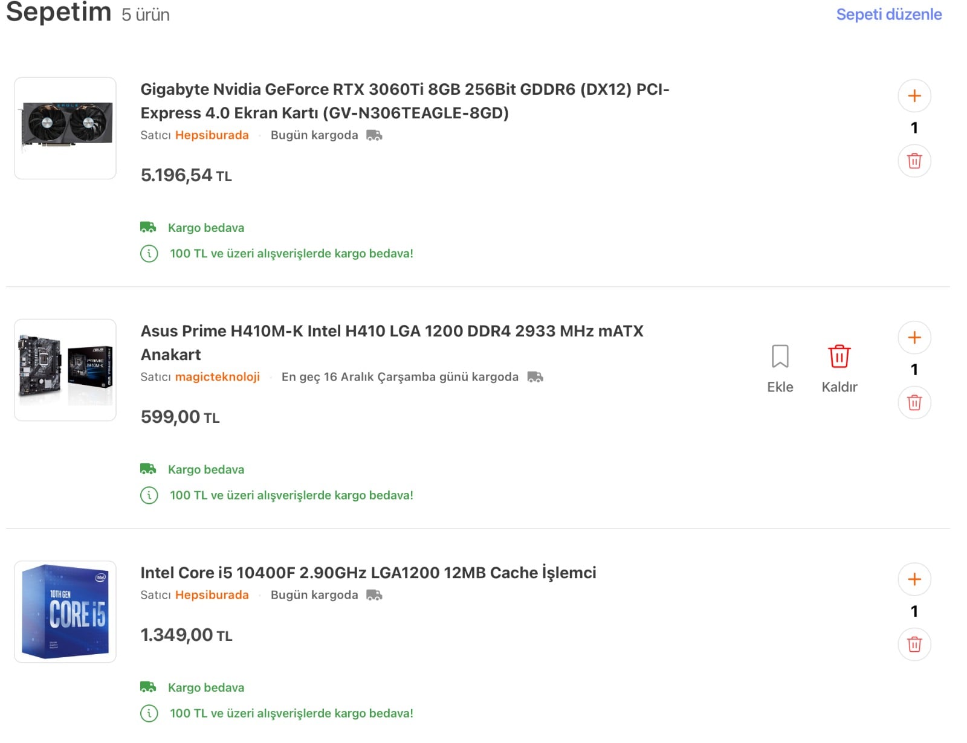Click 100 TL free shipping note under Intel
Screen dimensions: 967x743
pyautogui.click(x=291, y=713)
